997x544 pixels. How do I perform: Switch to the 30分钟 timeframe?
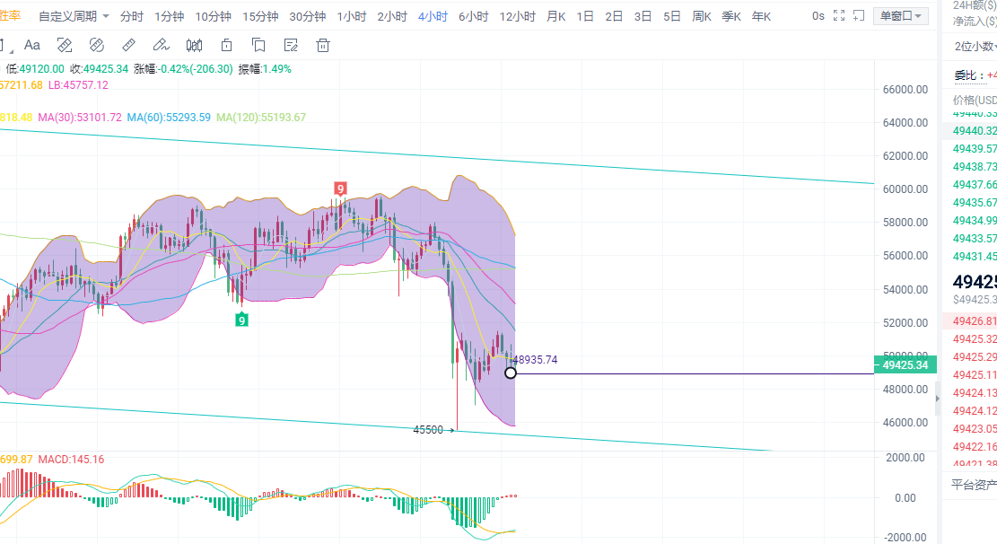(308, 16)
